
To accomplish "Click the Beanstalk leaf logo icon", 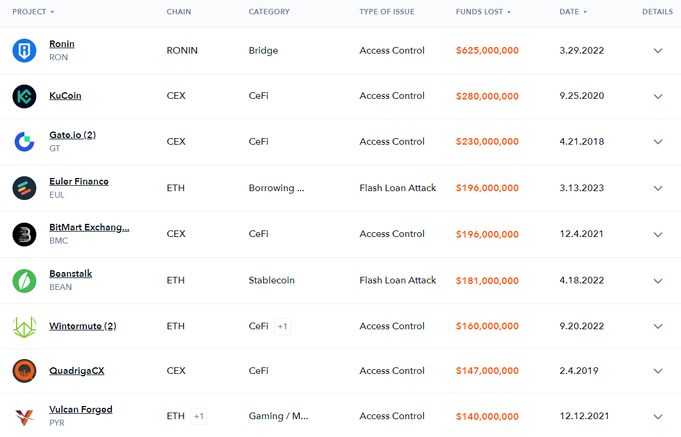I will tap(24, 280).
